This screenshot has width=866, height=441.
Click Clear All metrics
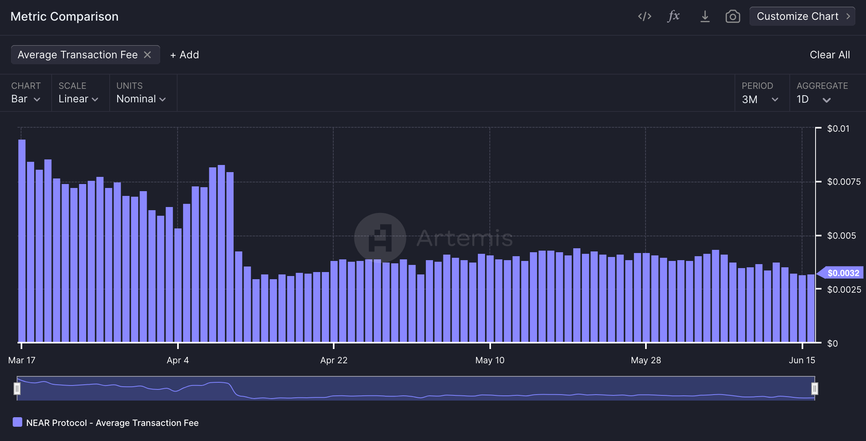(x=829, y=55)
